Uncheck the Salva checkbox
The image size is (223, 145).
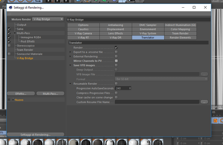tap(9, 29)
